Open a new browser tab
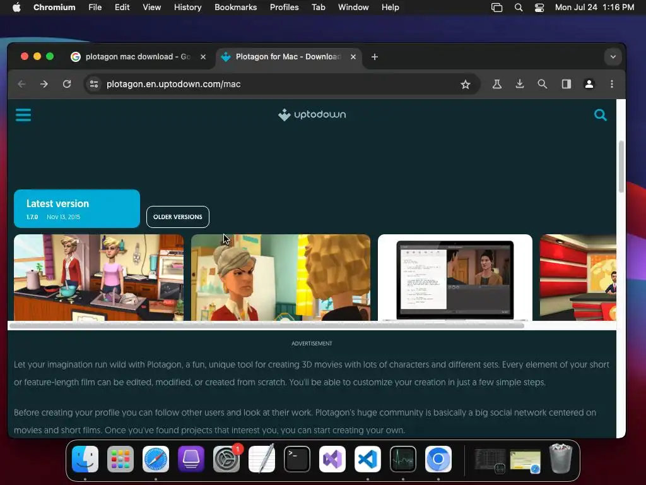 point(375,57)
